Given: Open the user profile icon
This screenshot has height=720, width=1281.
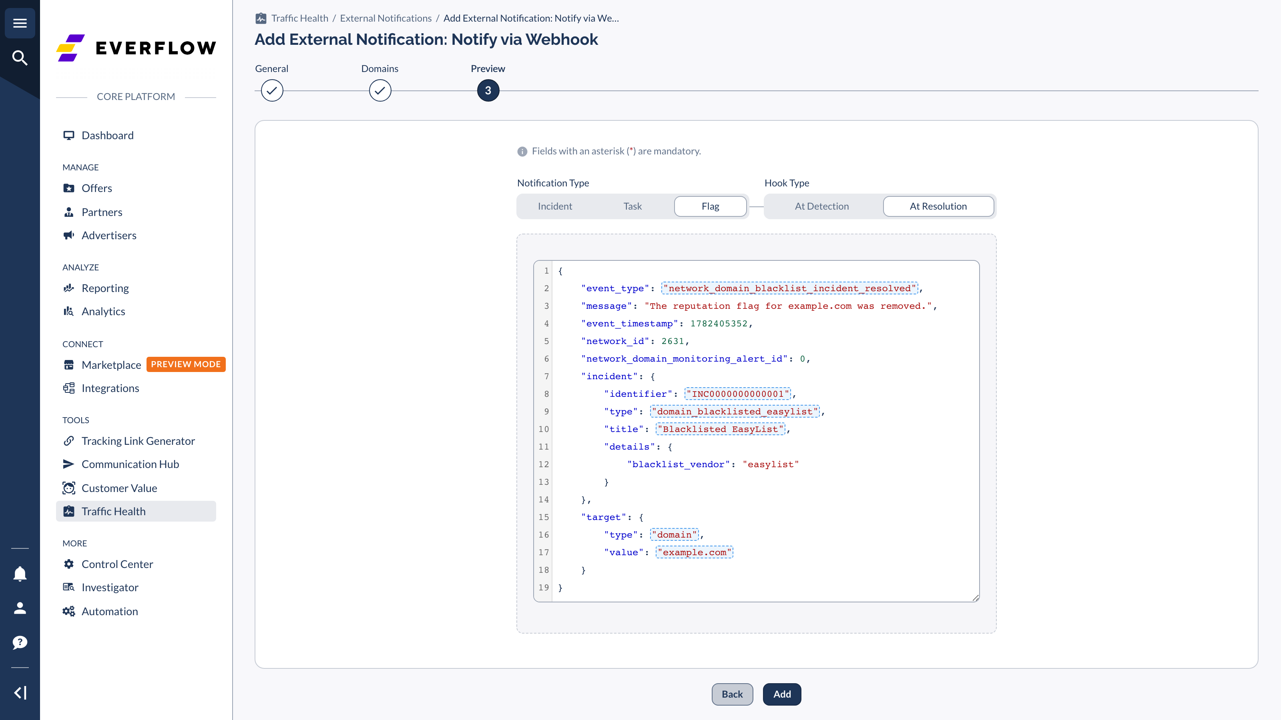Looking at the screenshot, I should 20,608.
